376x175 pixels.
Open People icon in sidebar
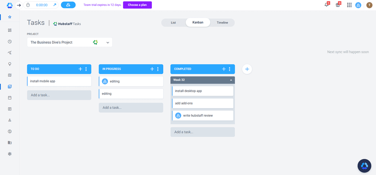tap(10, 120)
